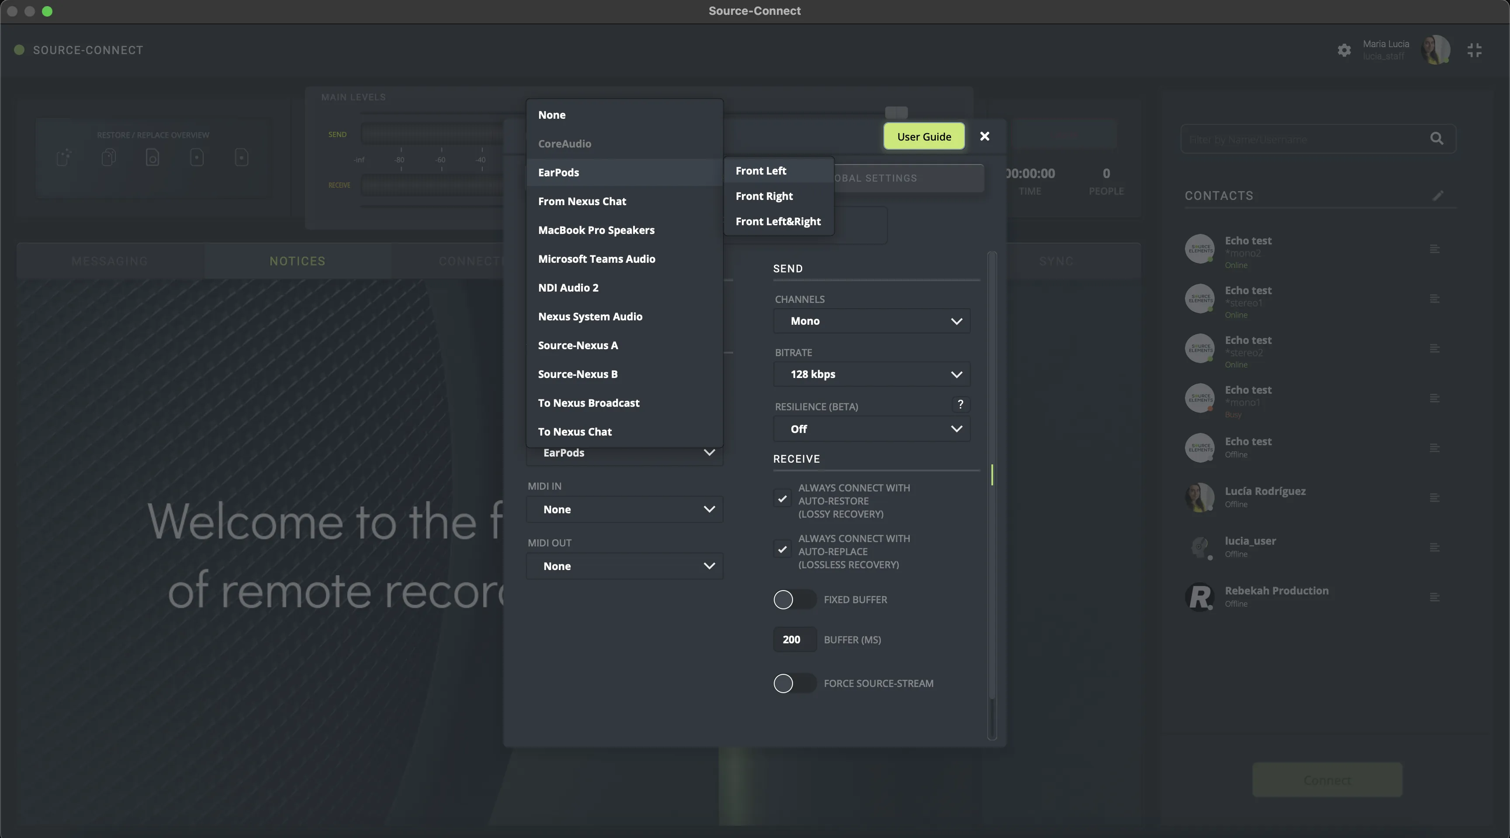Enable the Force Source-Stream switch
The height and width of the screenshot is (838, 1510).
point(794,683)
